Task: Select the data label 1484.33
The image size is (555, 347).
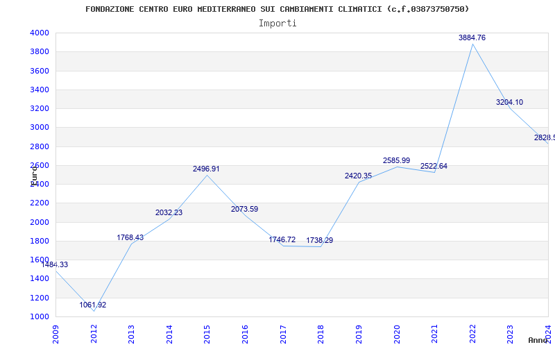Action: tap(55, 264)
